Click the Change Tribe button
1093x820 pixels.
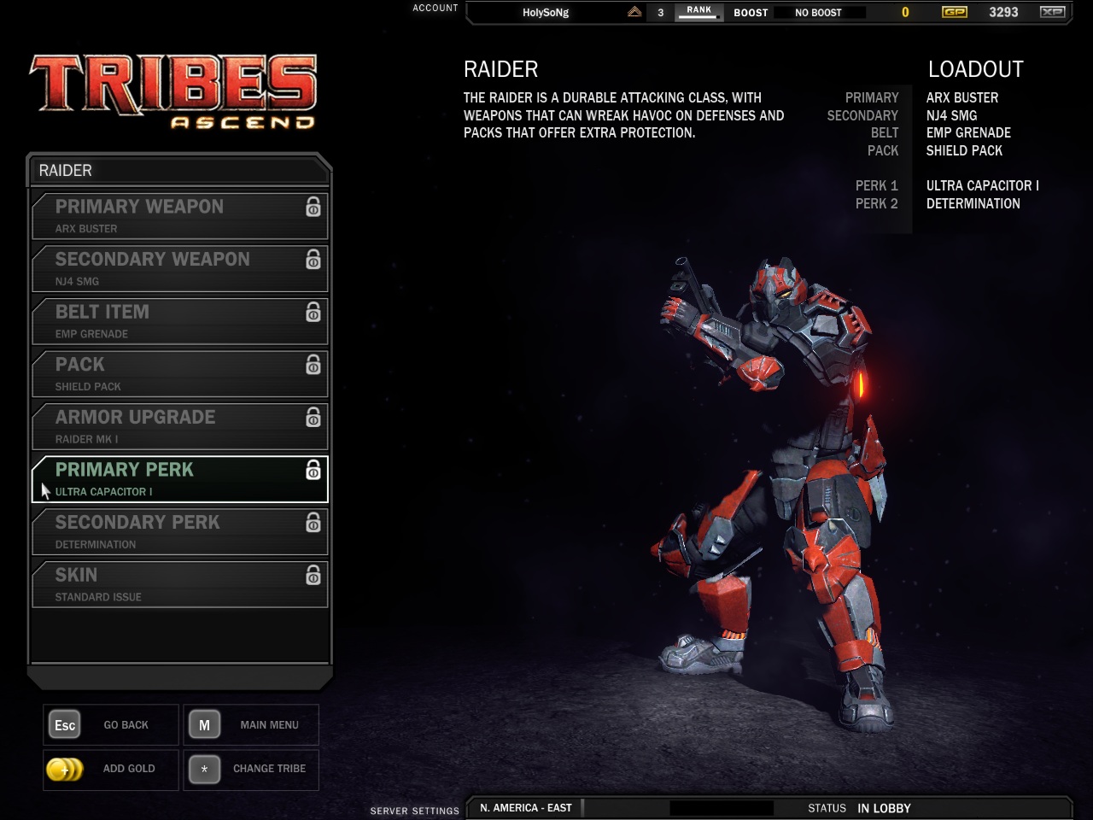click(251, 770)
